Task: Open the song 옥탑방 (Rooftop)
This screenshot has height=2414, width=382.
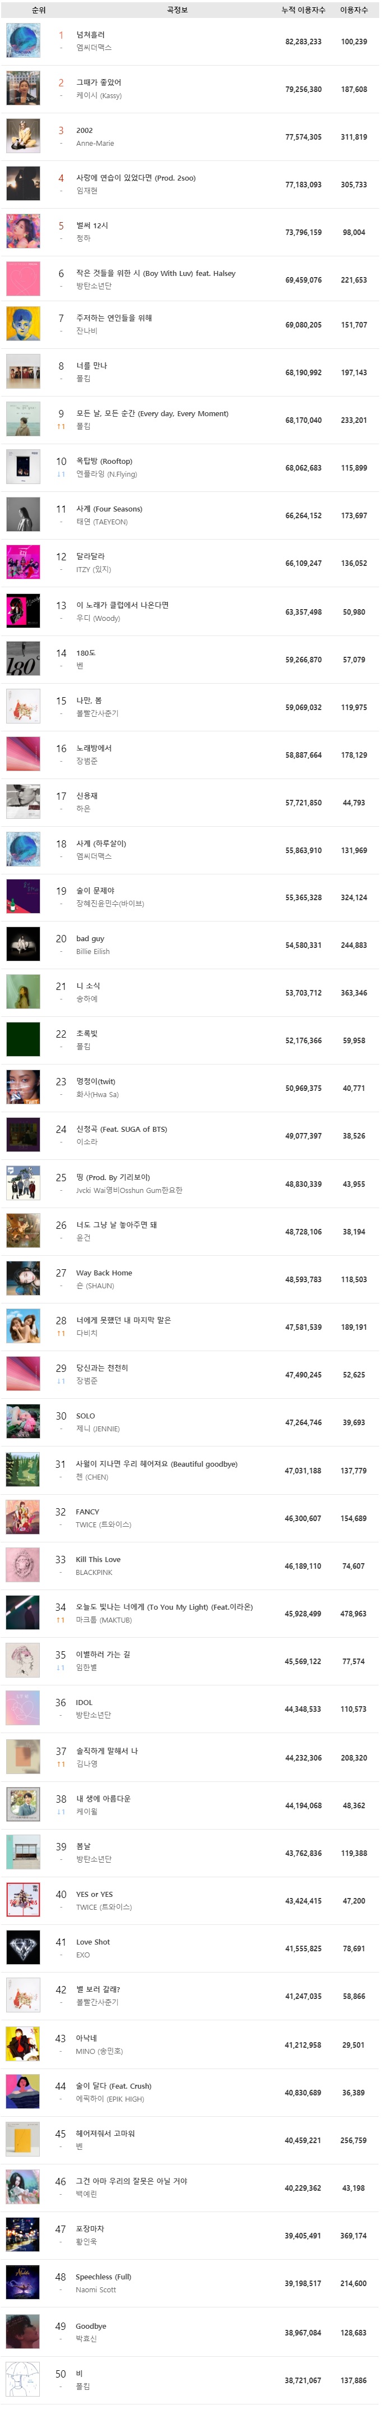Action: [x=104, y=461]
